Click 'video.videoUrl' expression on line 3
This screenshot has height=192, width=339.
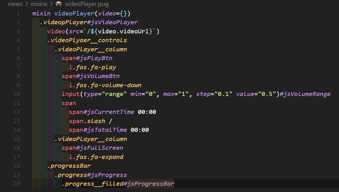coord(124,31)
